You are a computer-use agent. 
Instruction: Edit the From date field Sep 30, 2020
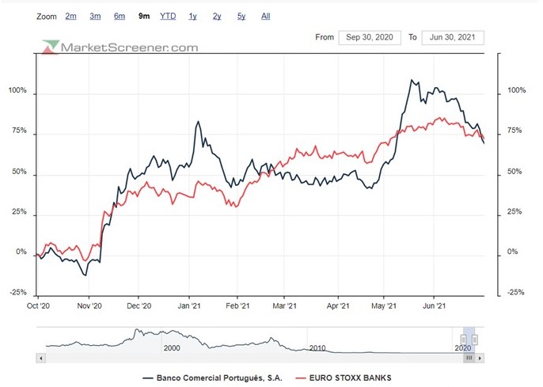point(370,37)
